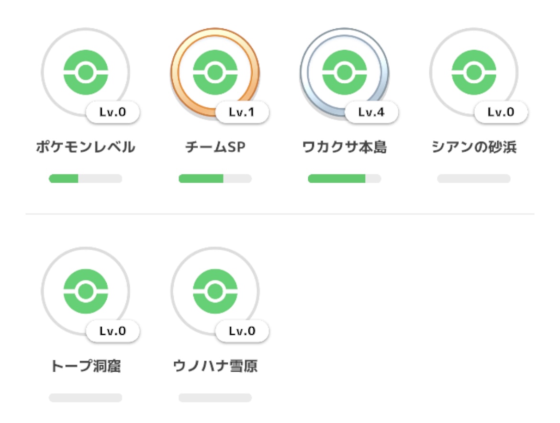The height and width of the screenshot is (423, 560).
Task: Click the Lv.0 pill on ポケモンレベル
Action: point(113,112)
